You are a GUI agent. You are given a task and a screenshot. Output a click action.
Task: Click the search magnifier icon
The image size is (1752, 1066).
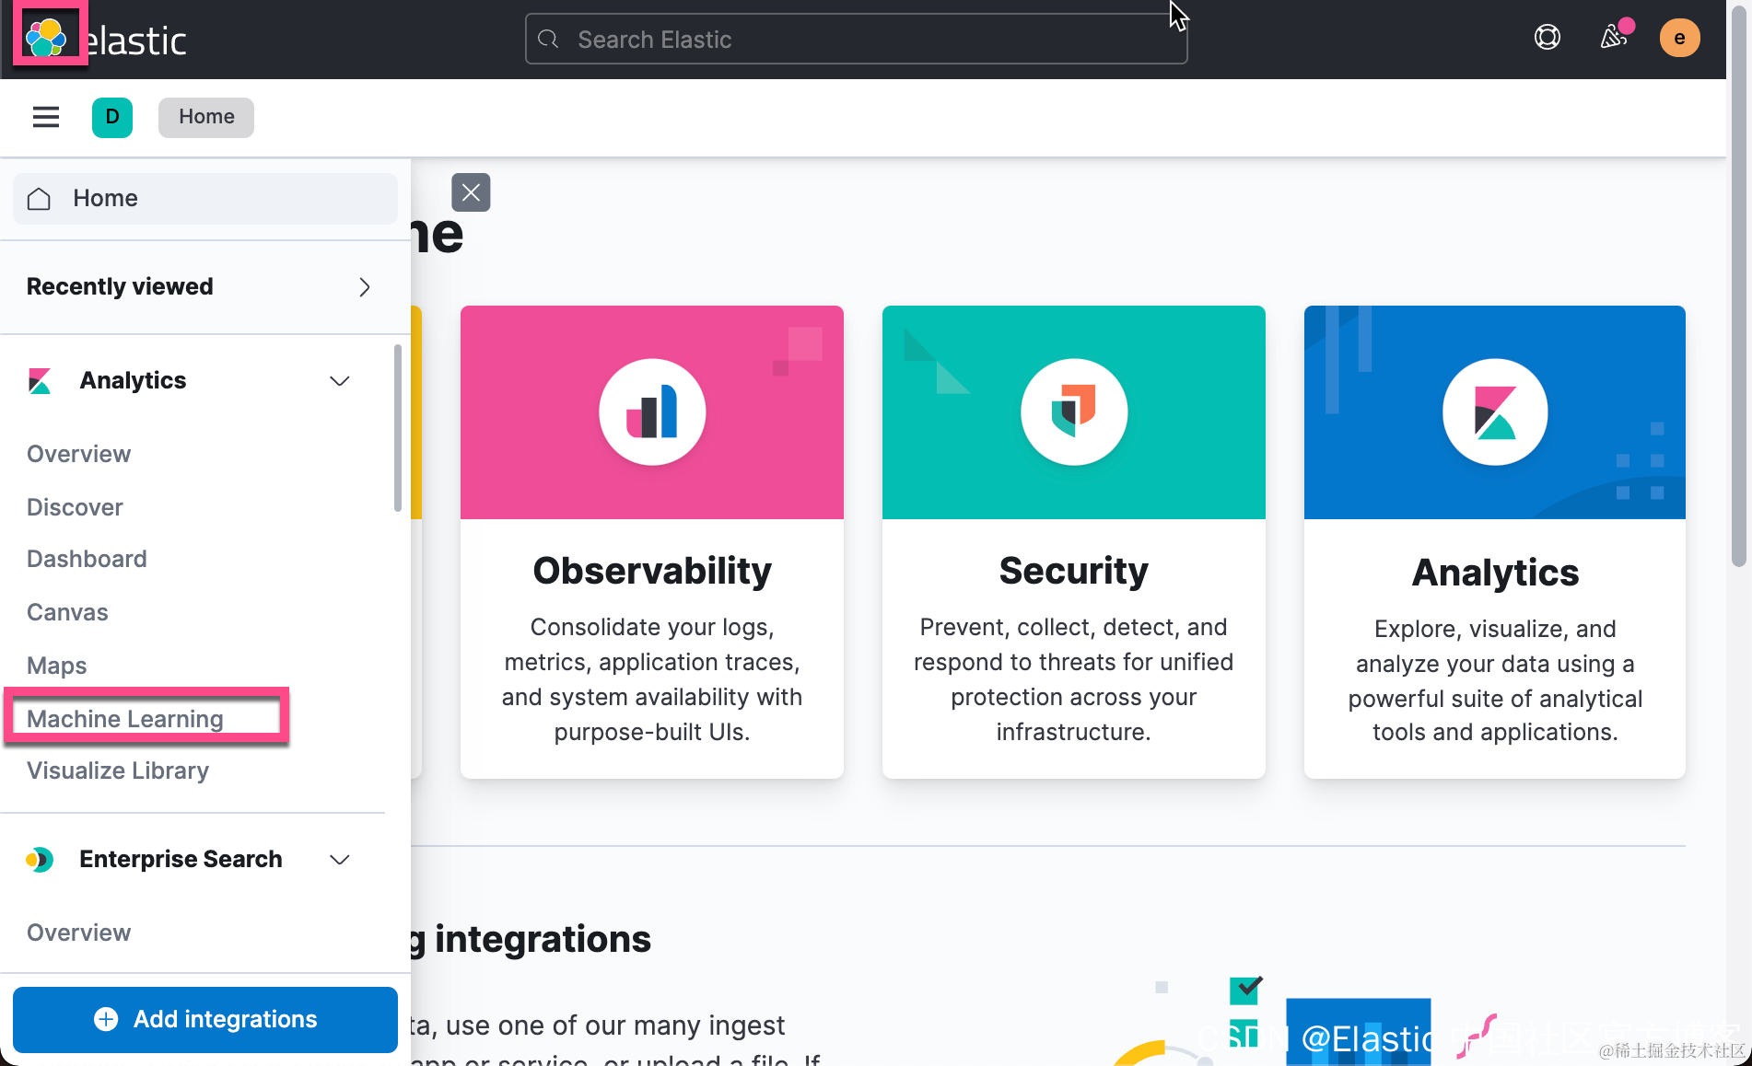pyautogui.click(x=549, y=39)
